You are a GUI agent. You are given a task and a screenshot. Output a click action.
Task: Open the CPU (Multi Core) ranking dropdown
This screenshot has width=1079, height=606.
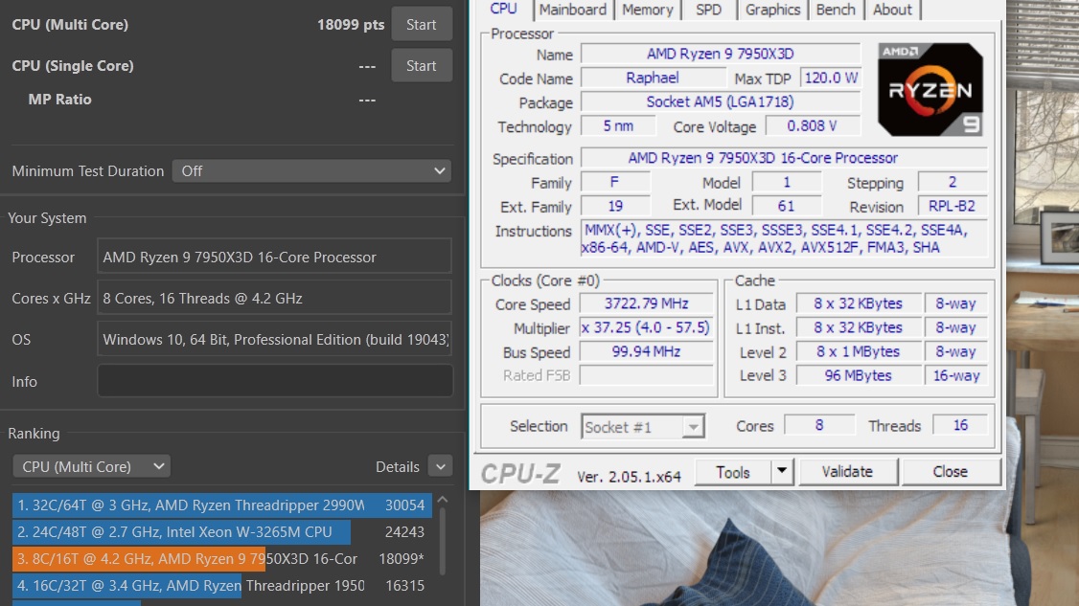[92, 466]
